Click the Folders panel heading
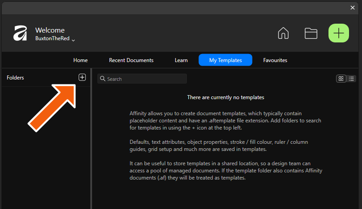Viewport: 362px width, 209px height. [15, 78]
